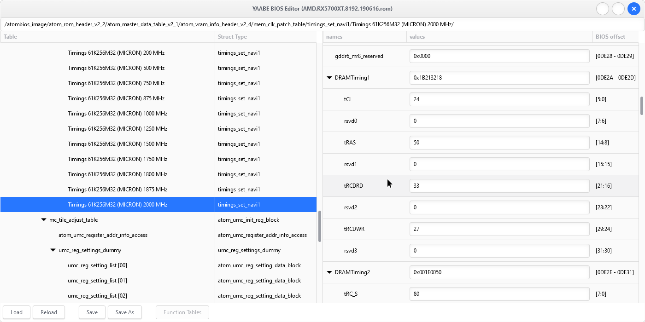Collapse the DRAMTiming1 field group
The image size is (645, 322).
(x=329, y=78)
